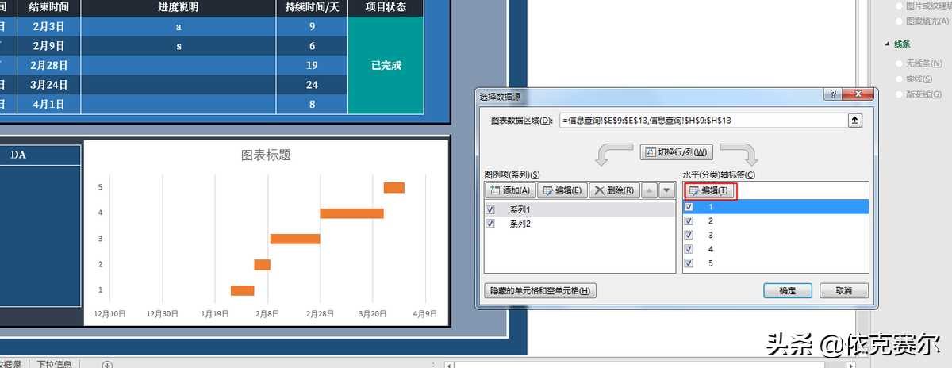
Task: Confirm with 确定 button
Action: click(x=788, y=291)
